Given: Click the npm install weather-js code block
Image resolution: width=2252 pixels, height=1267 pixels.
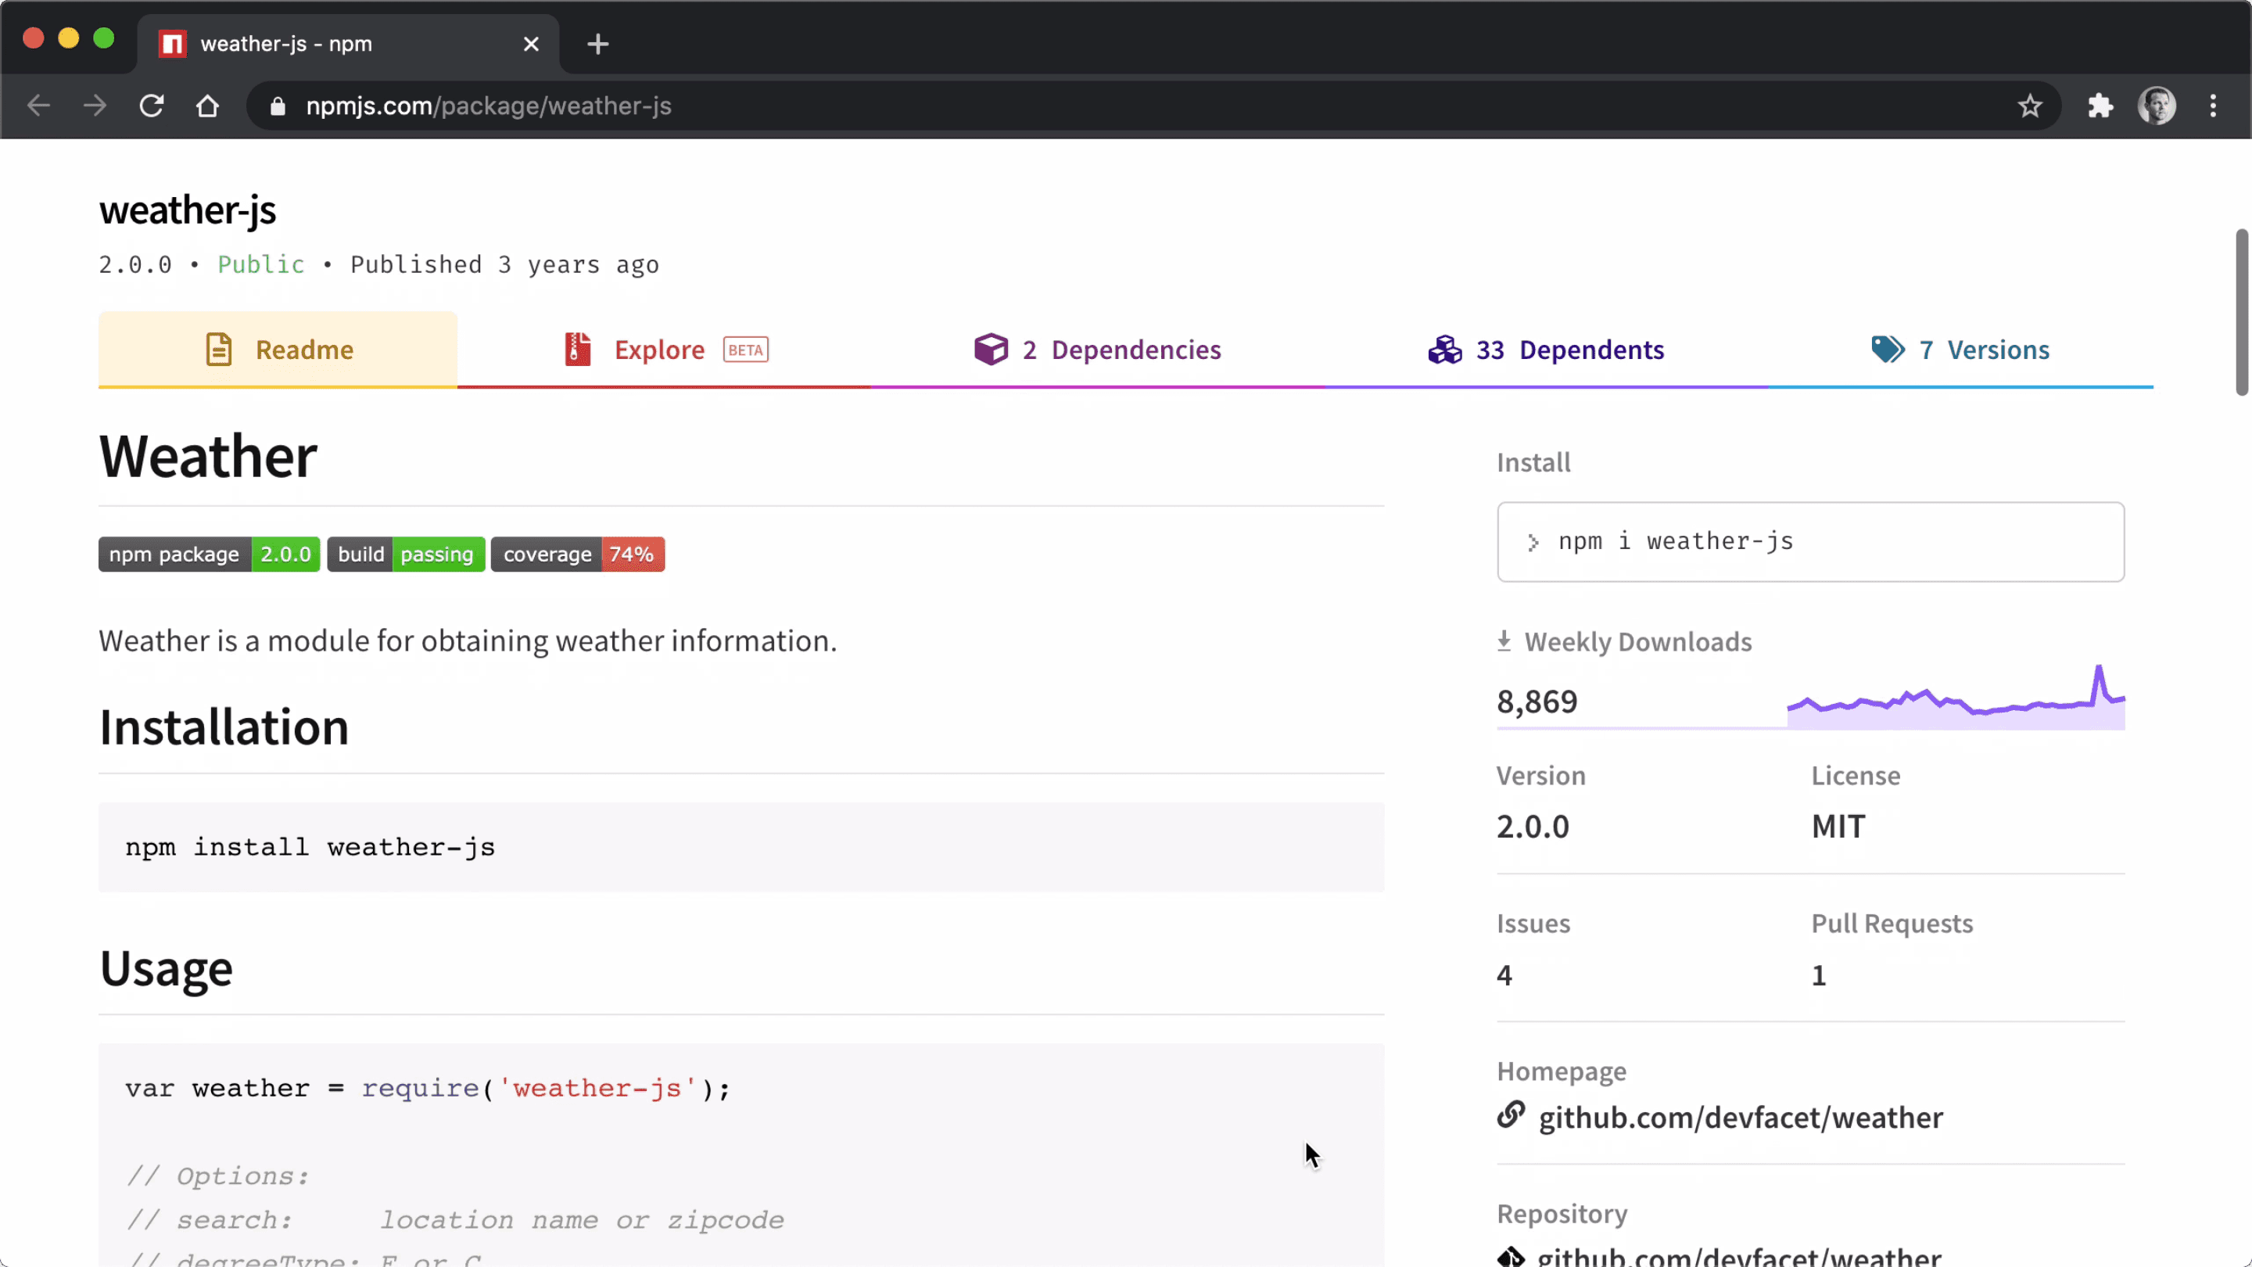Looking at the screenshot, I should tap(741, 847).
